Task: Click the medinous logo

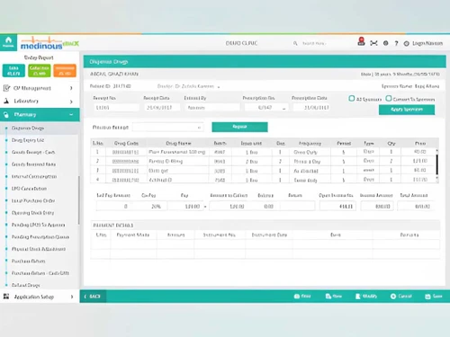Action: tap(49, 43)
